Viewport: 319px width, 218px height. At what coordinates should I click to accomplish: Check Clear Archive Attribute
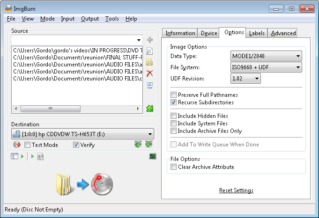click(173, 167)
